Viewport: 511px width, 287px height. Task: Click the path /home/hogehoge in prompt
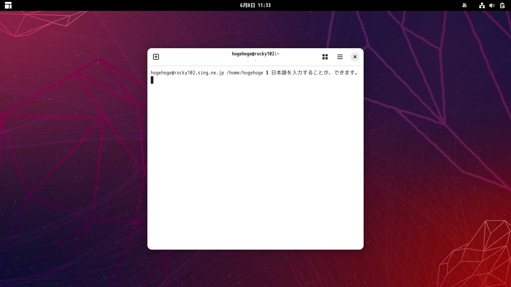click(x=245, y=73)
